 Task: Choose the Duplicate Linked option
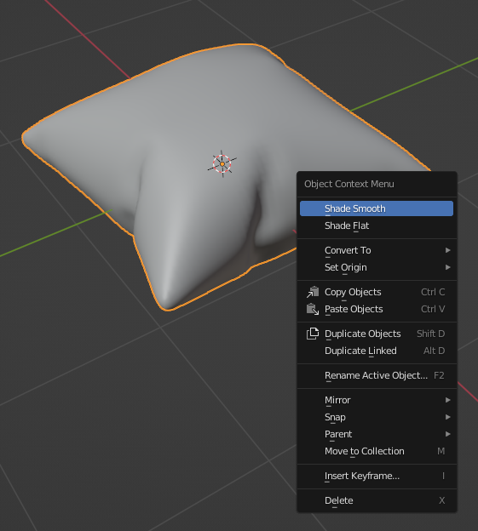click(377, 351)
